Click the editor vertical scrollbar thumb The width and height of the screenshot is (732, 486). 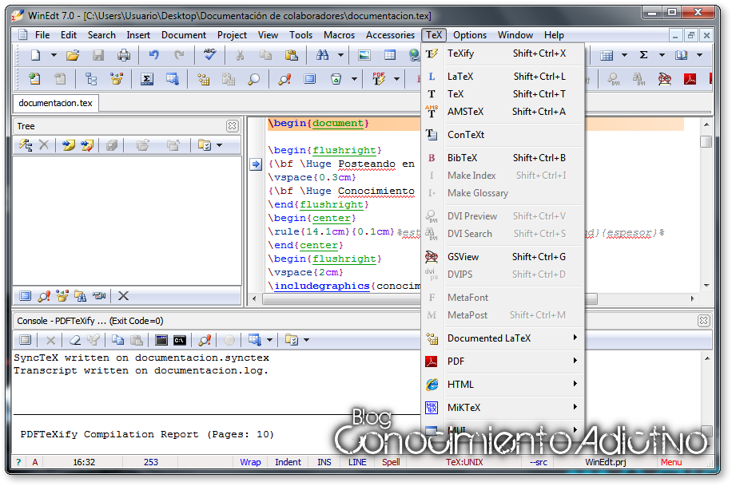[706, 141]
